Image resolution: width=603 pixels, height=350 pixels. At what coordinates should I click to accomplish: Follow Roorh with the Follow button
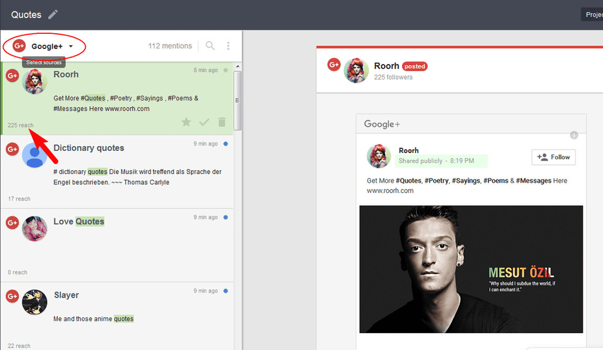[554, 157]
